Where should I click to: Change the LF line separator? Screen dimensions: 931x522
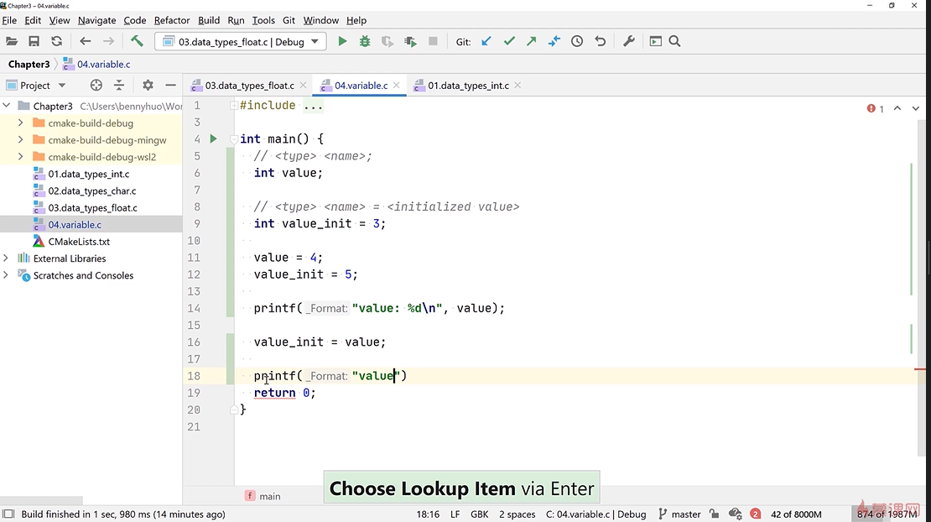455,514
